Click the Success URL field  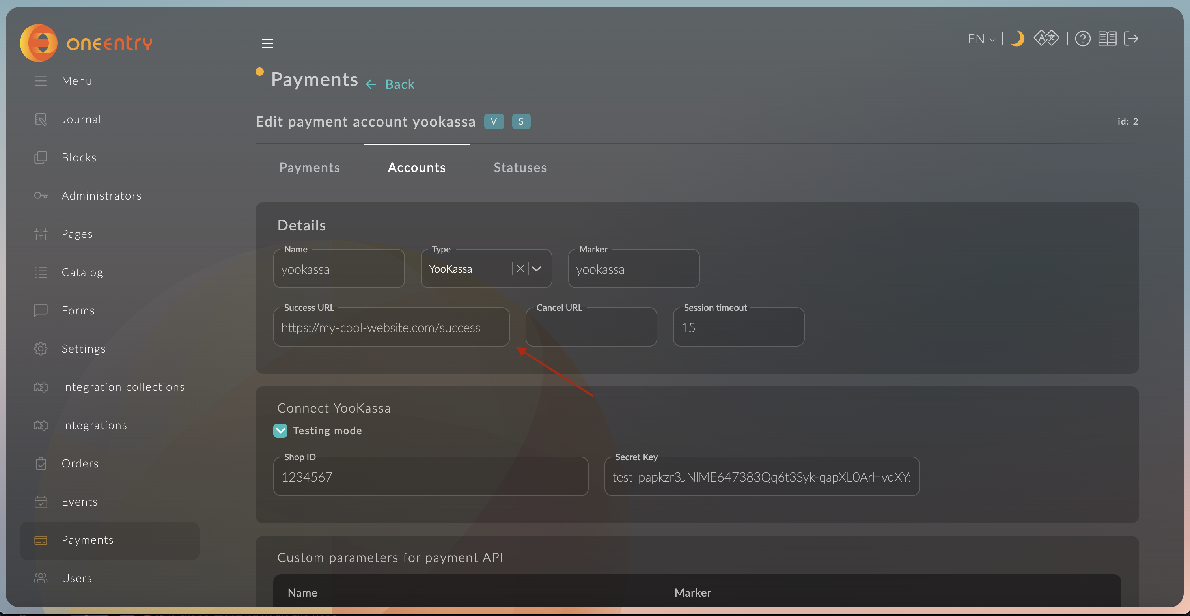391,327
